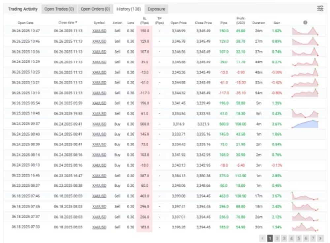Jump to page 7 of history

[x=313, y=238]
